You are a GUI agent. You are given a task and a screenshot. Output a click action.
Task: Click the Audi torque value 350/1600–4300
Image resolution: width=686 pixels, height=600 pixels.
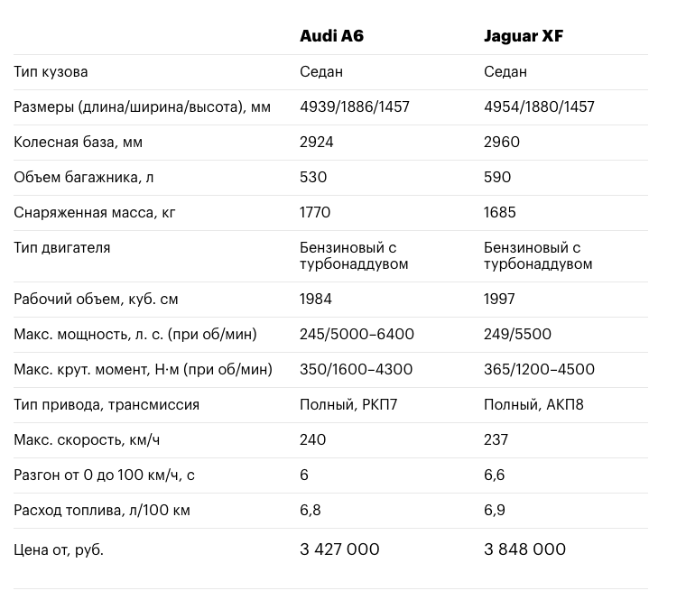[x=356, y=370]
